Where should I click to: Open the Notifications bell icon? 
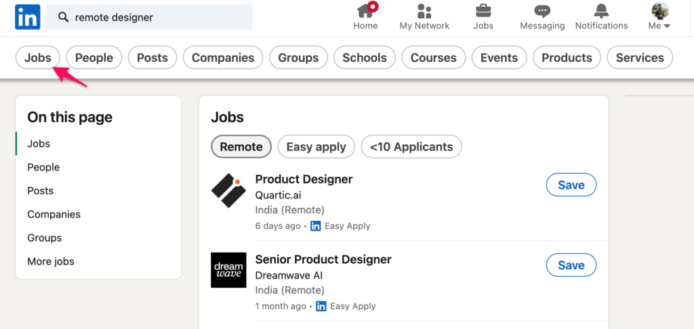pyautogui.click(x=601, y=11)
